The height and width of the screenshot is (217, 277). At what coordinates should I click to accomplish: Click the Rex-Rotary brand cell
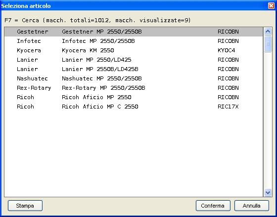[x=34, y=88]
